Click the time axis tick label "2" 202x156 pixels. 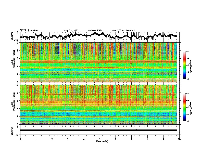pyautogui.click(x=52, y=139)
